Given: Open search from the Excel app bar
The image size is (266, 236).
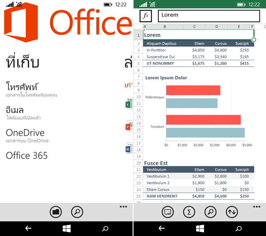Looking at the screenshot, I should (211, 212).
